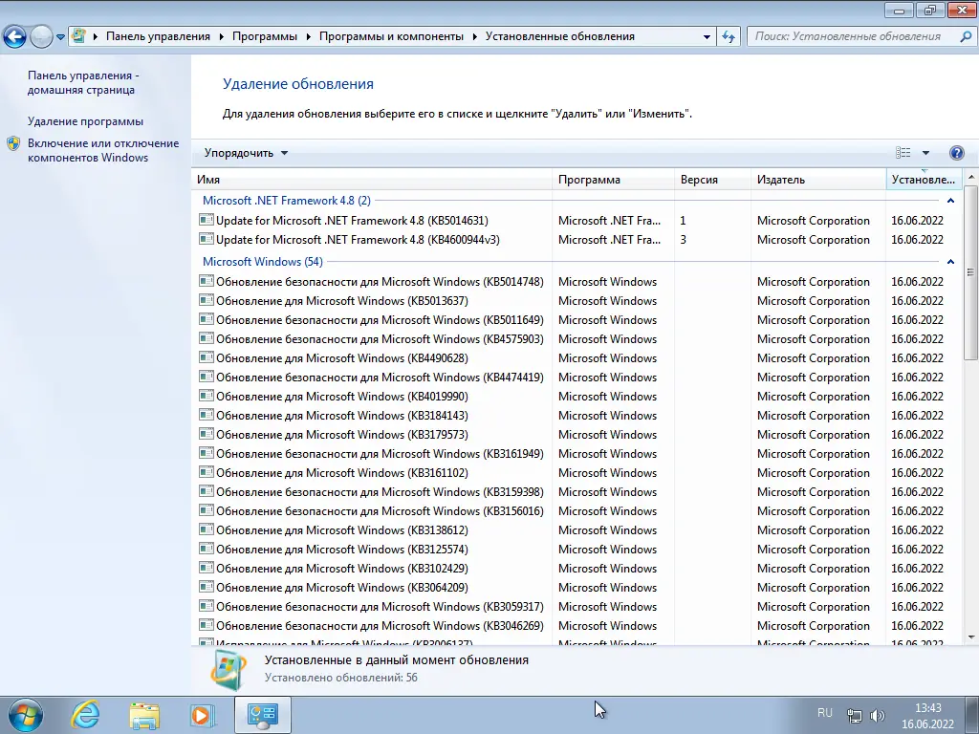Sort by the Программа column header

tap(613, 179)
